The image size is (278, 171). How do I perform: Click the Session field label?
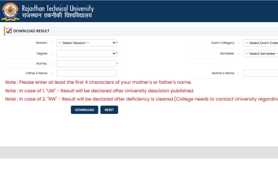[x=41, y=43]
